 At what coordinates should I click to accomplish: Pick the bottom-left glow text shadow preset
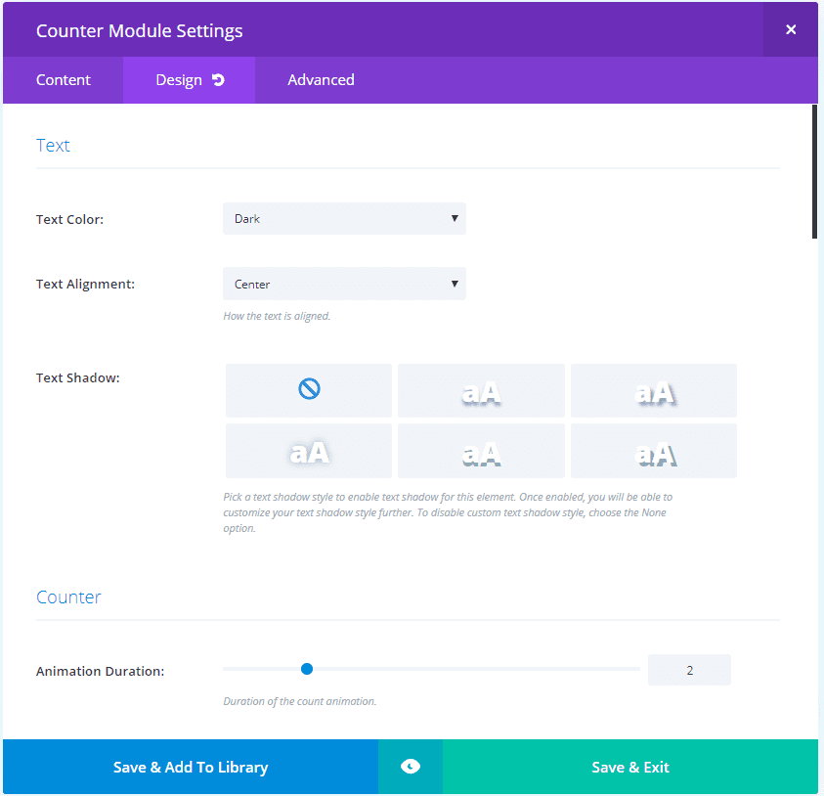tap(309, 451)
